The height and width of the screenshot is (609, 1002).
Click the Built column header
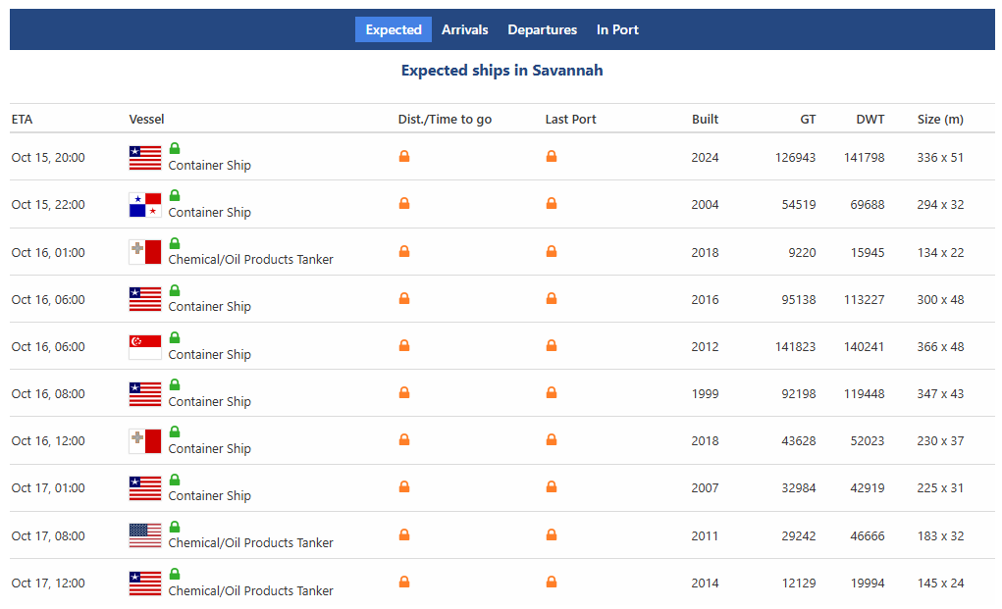point(705,120)
